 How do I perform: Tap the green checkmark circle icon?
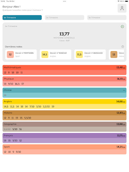click(x=122, y=27)
